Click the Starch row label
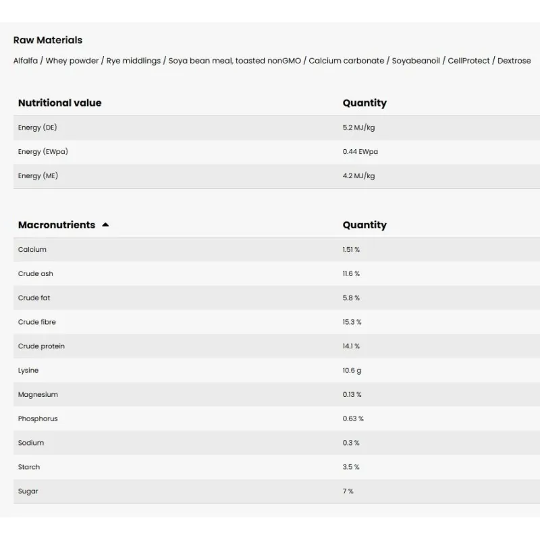540x540 pixels. (29, 467)
